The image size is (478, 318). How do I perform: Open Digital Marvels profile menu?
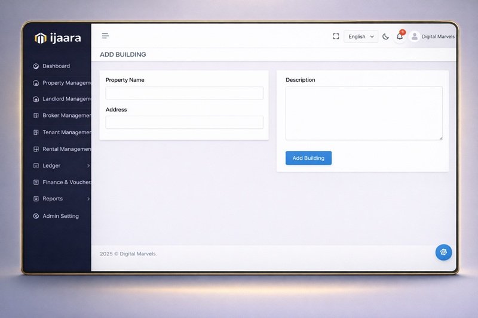[x=437, y=36]
